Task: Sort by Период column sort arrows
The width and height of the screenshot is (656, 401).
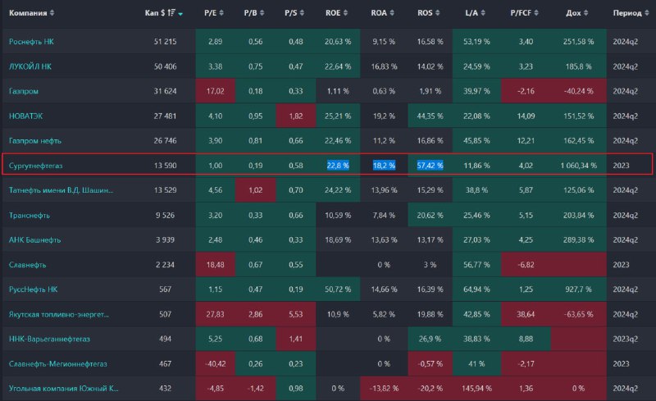Action: pyautogui.click(x=647, y=13)
